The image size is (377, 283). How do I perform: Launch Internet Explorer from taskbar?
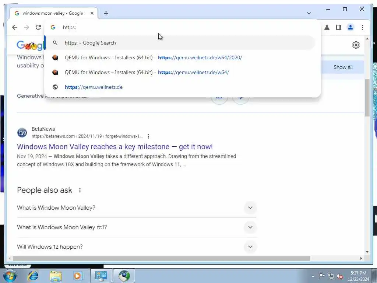tap(33, 276)
